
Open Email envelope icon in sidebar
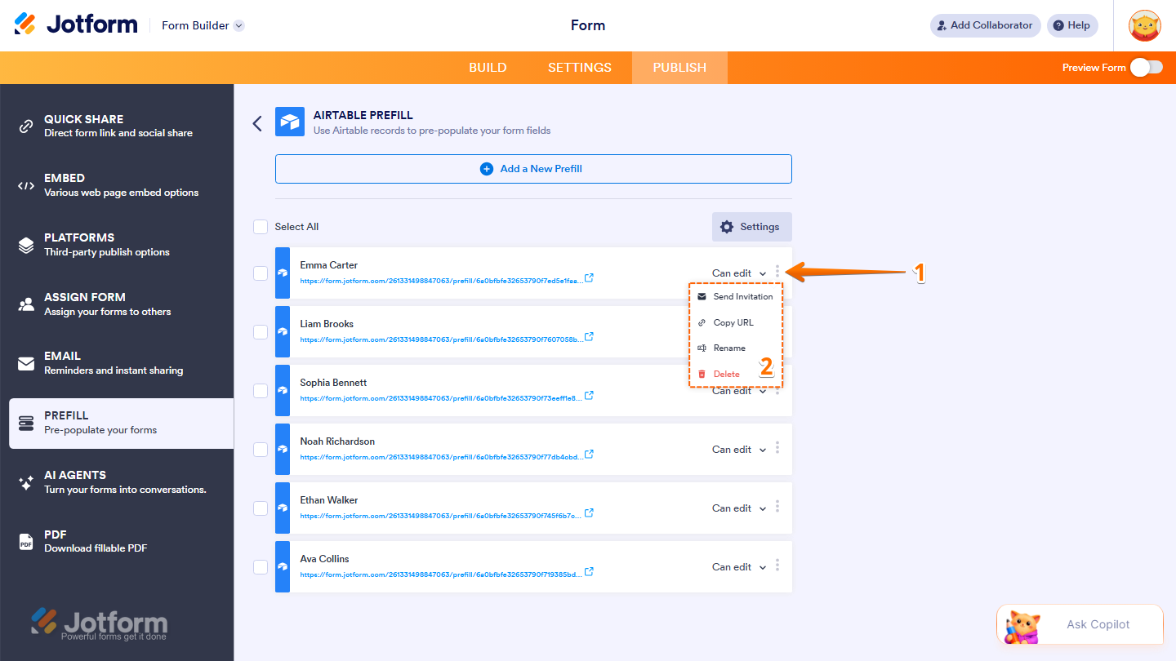26,363
